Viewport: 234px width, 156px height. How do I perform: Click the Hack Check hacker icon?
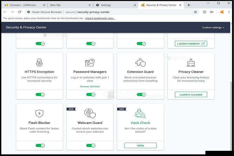(140, 113)
